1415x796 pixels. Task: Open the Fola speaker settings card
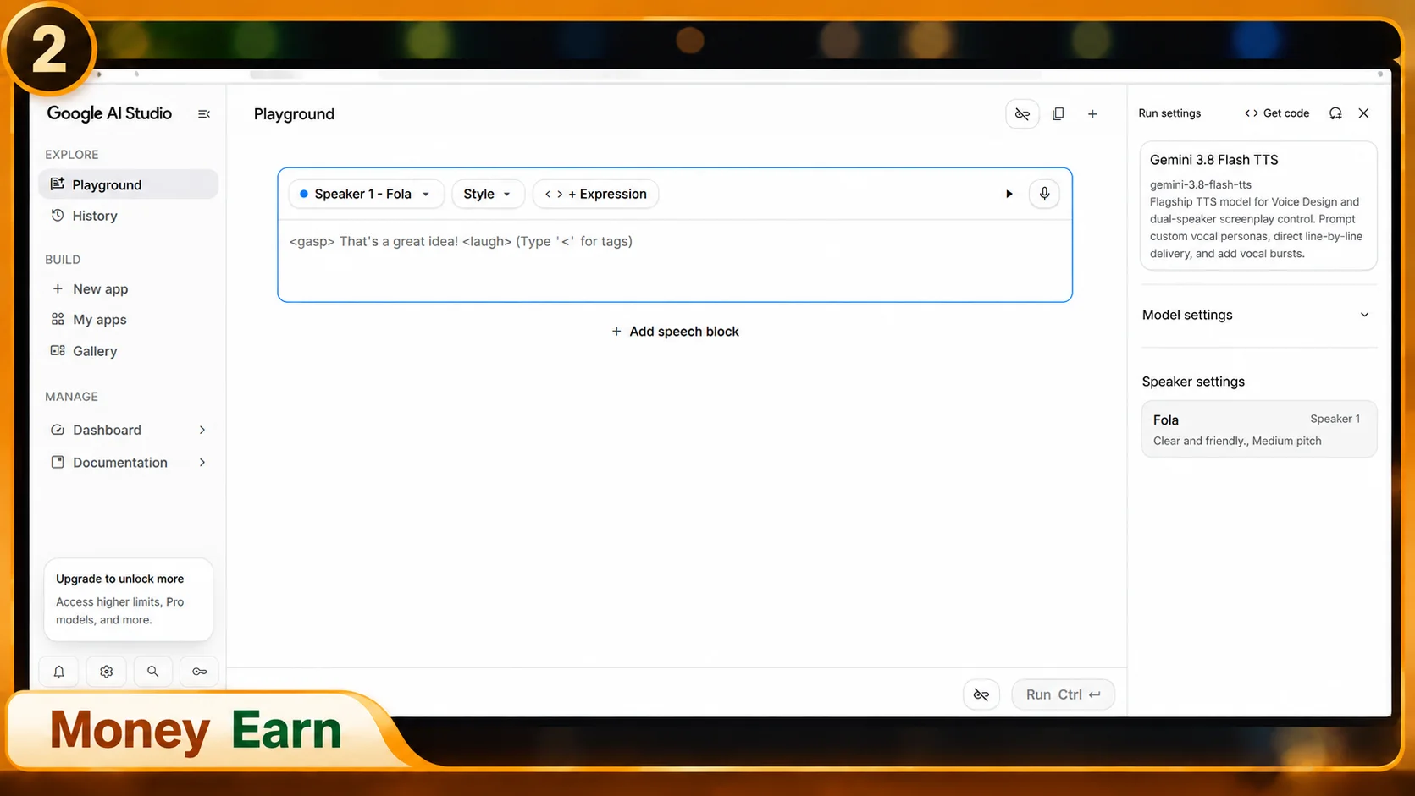pos(1258,429)
